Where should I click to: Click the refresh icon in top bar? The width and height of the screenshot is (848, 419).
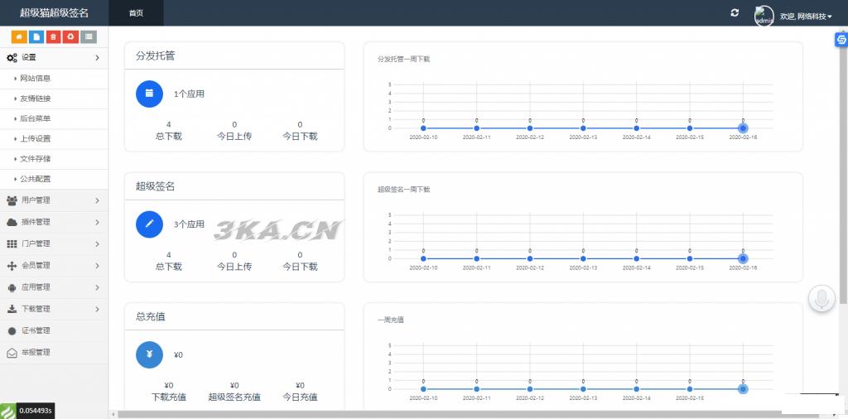(x=734, y=13)
